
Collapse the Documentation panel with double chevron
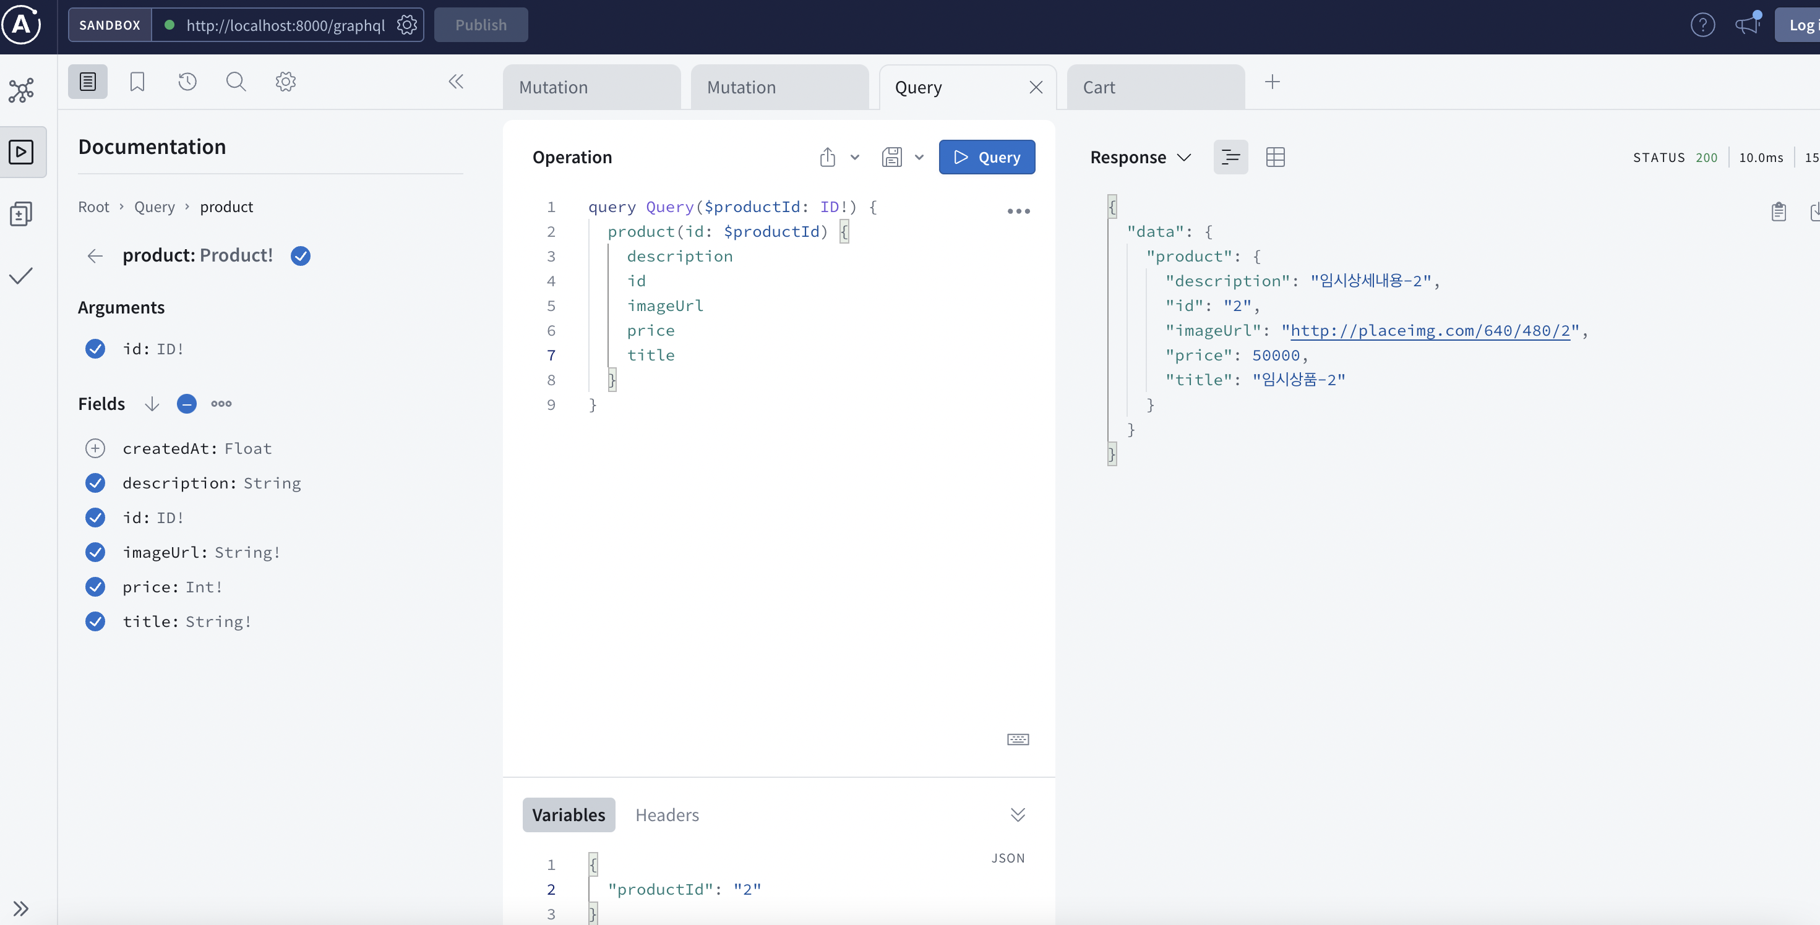click(x=456, y=82)
